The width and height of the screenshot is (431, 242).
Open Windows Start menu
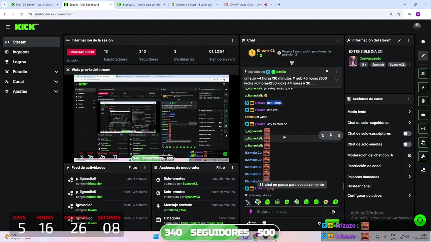tap(156, 237)
